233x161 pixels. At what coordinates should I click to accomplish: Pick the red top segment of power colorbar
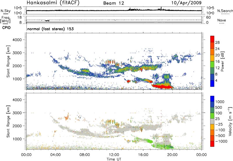coord(212,39)
